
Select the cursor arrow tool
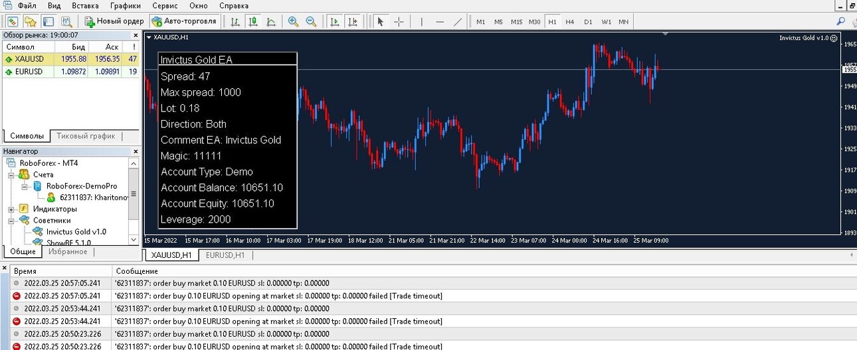tap(380, 21)
